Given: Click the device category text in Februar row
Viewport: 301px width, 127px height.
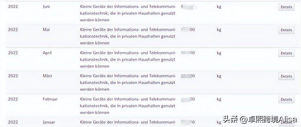Looking at the screenshot, I should tap(128, 106).
